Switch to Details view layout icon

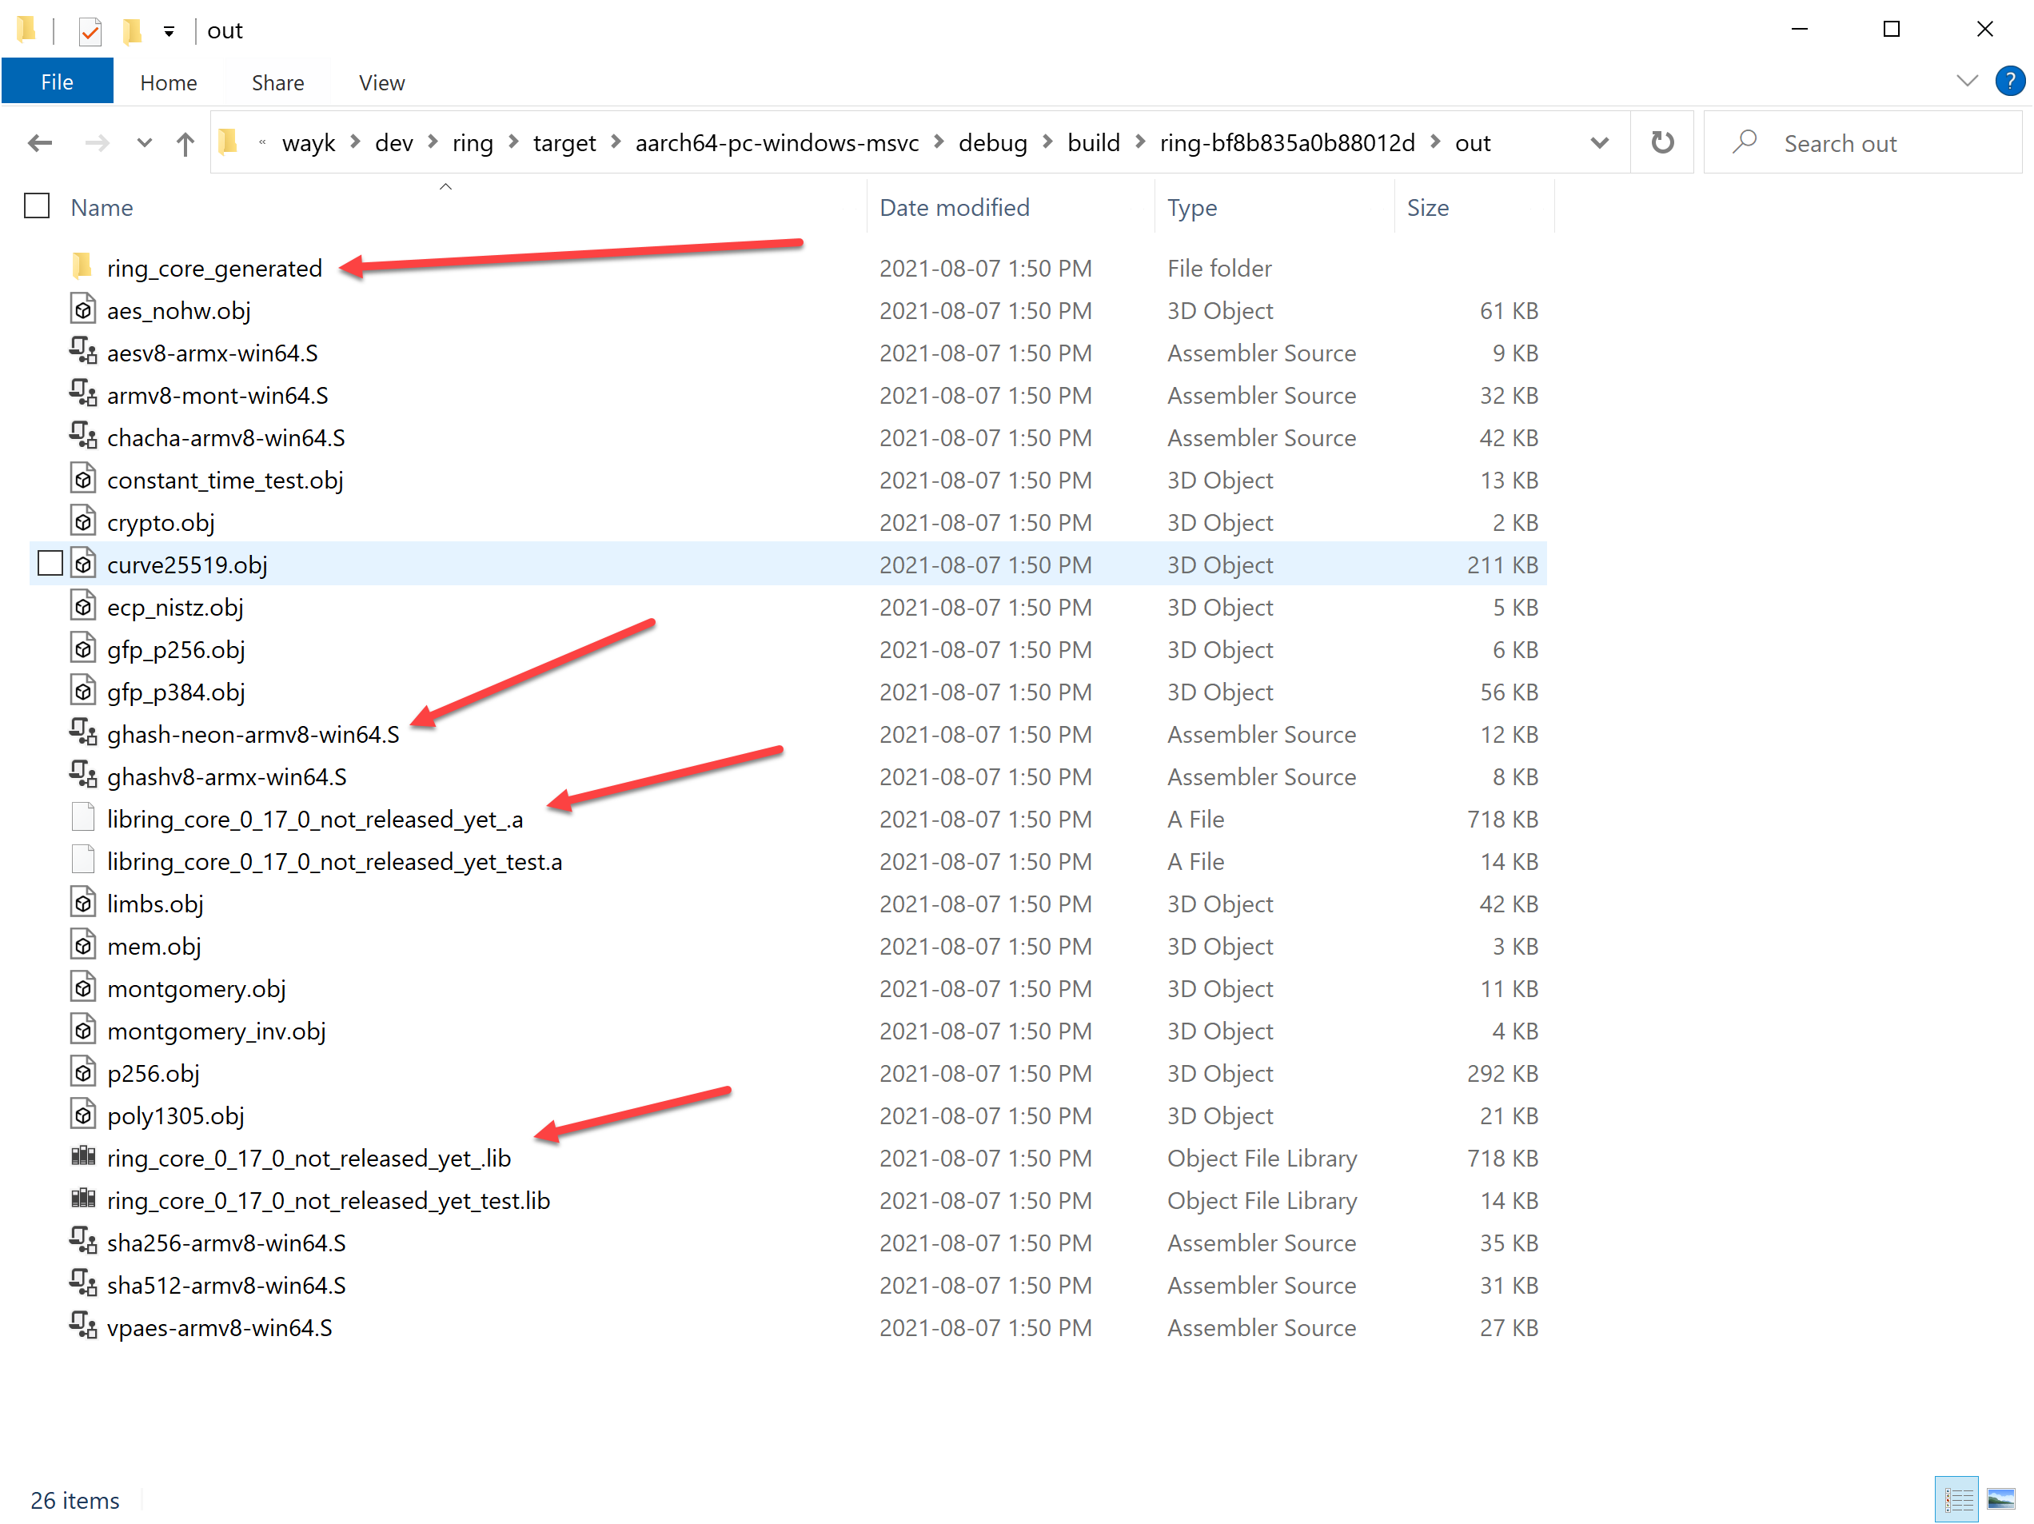pos(1956,1500)
